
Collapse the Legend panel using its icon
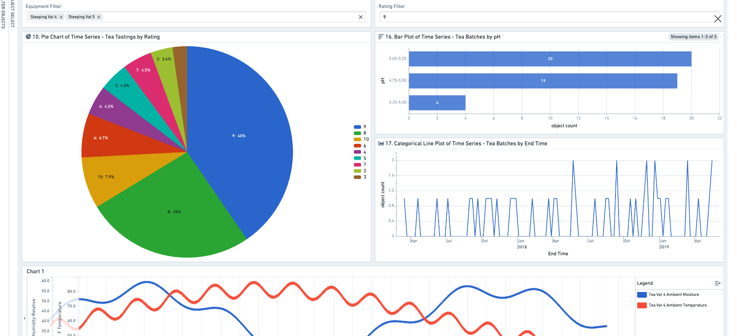click(x=717, y=283)
